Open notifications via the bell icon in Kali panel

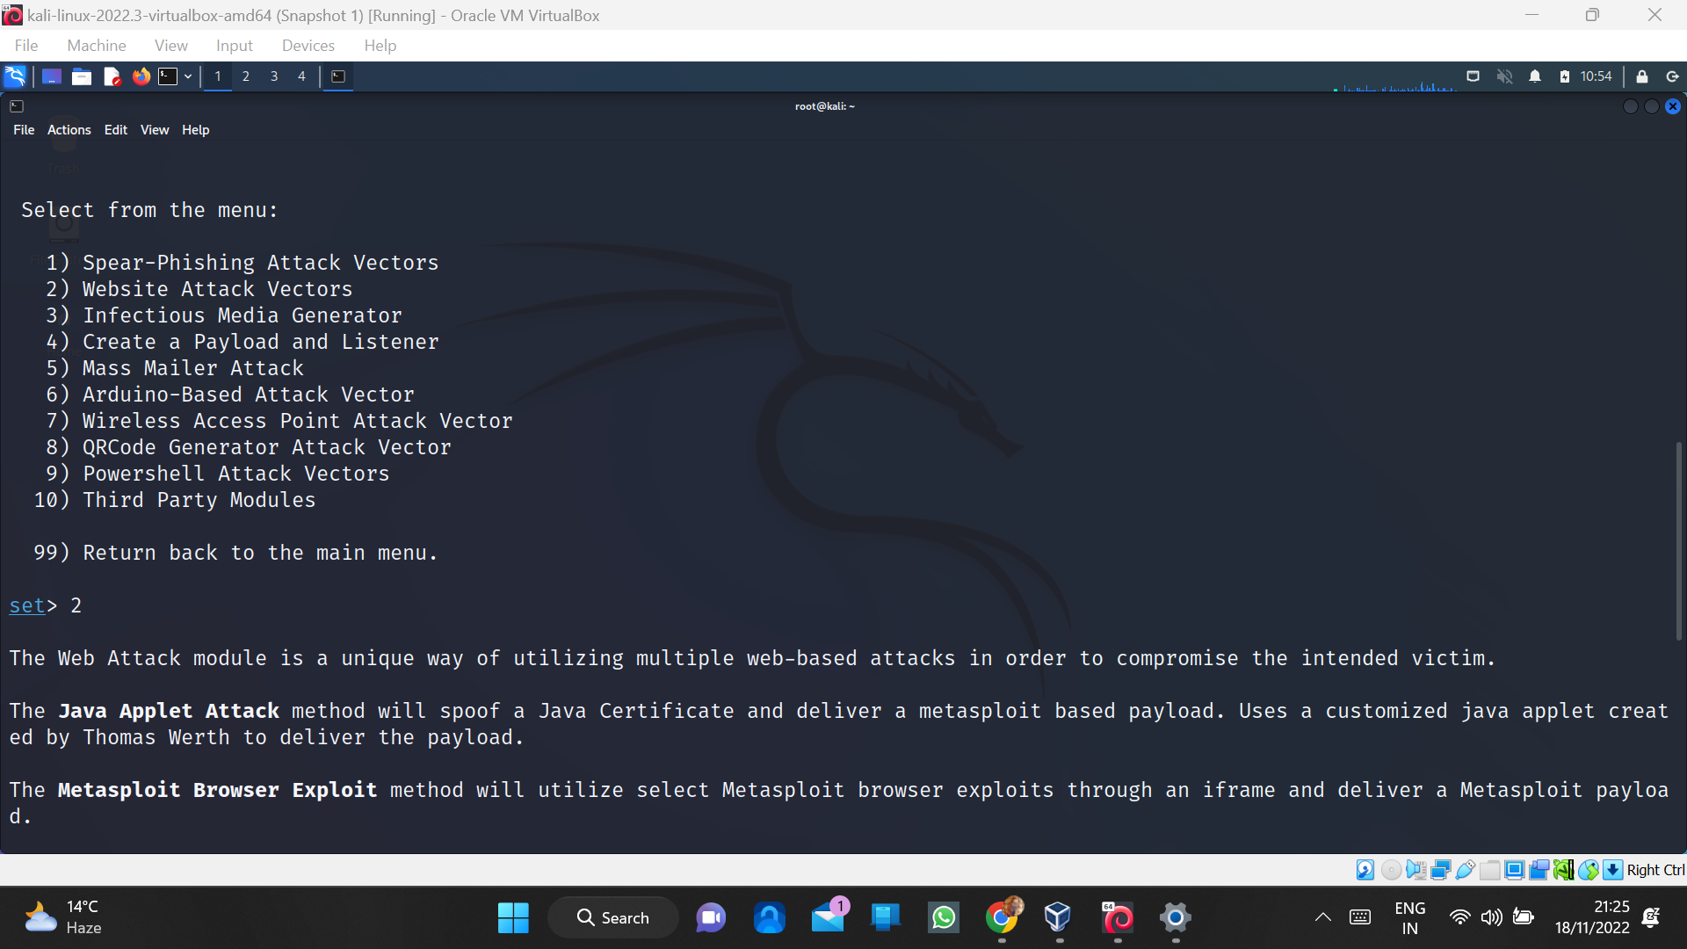(1535, 77)
